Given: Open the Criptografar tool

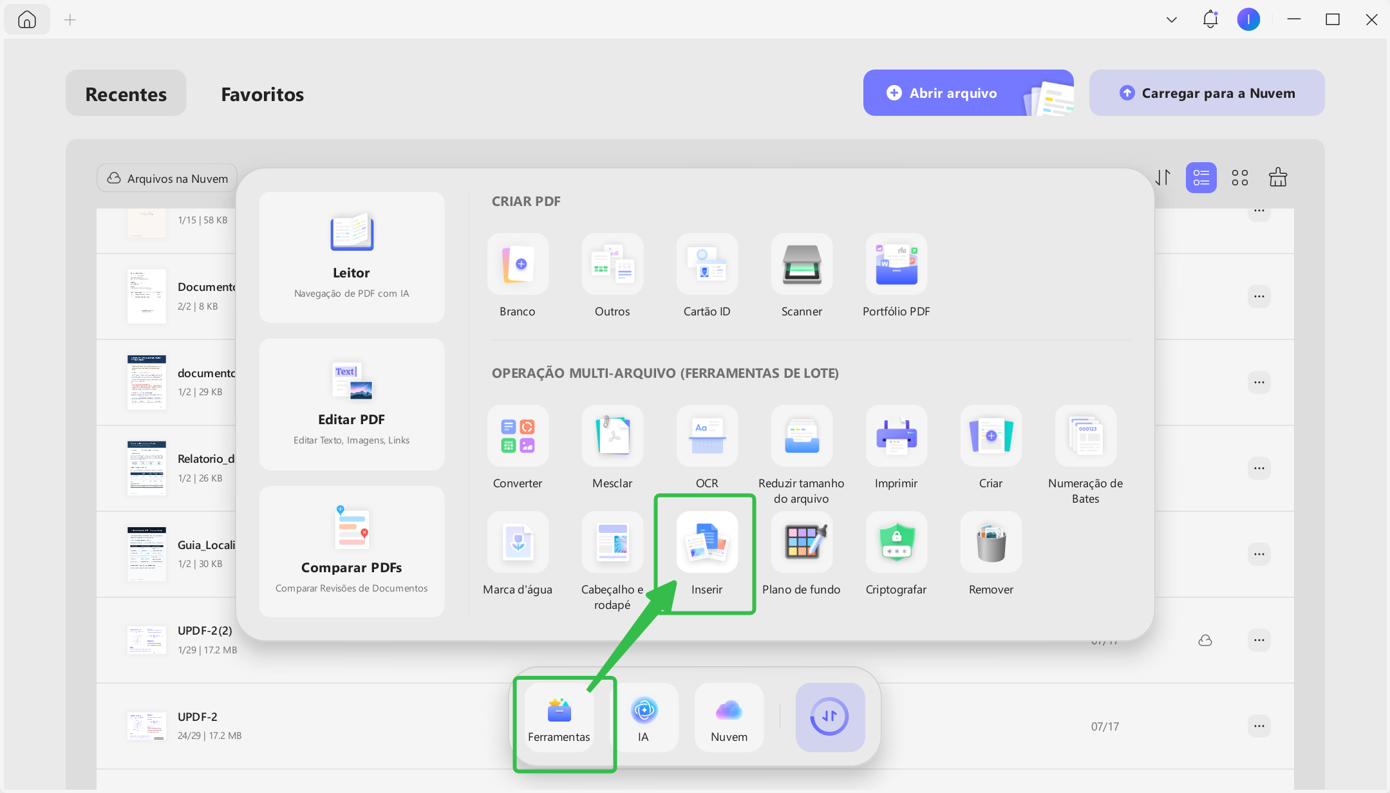Looking at the screenshot, I should [x=896, y=542].
